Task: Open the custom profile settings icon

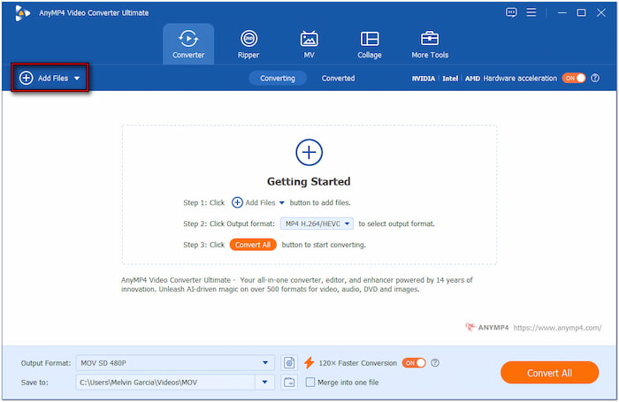Action: coord(289,363)
